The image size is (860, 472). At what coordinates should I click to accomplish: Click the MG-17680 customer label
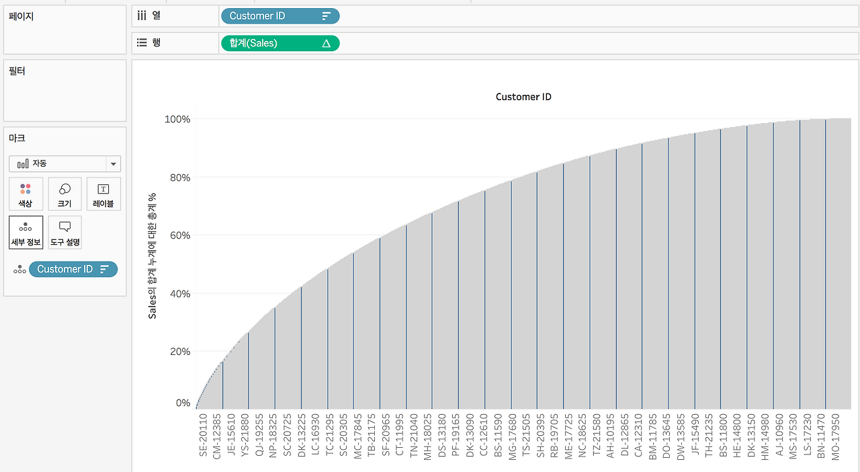click(512, 436)
